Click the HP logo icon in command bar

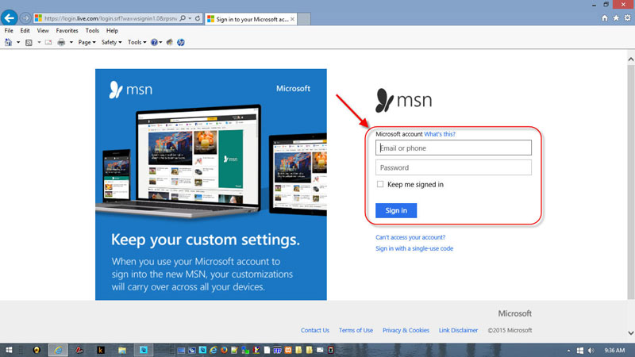181,42
